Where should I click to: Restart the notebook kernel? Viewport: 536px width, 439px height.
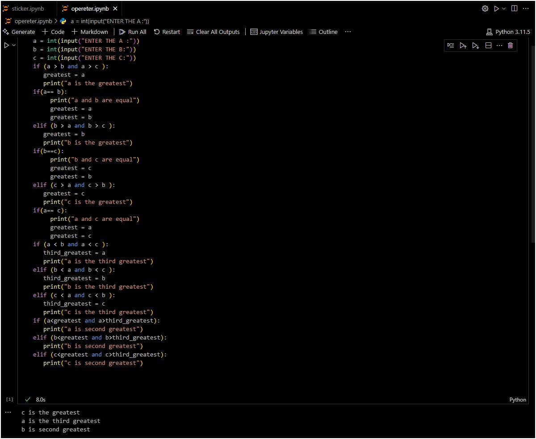[167, 32]
